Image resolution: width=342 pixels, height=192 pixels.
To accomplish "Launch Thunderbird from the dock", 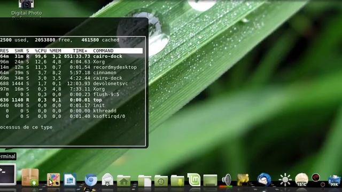I will click(264, 180).
